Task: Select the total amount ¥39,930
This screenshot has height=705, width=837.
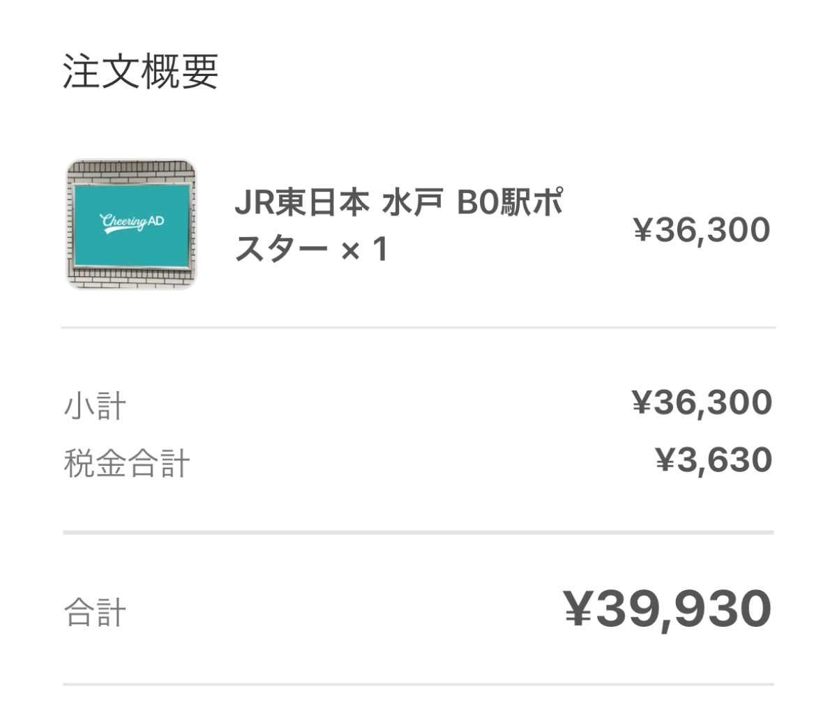Action: [668, 609]
